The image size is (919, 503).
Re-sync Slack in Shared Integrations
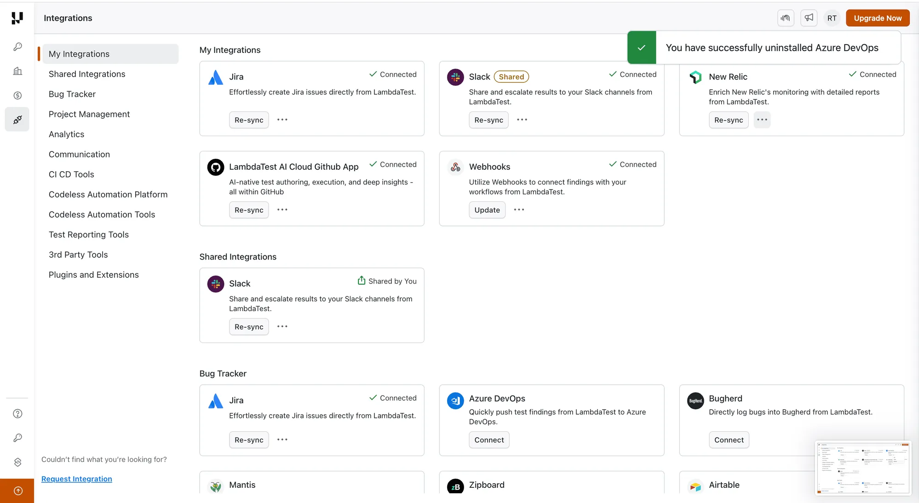pos(249,327)
